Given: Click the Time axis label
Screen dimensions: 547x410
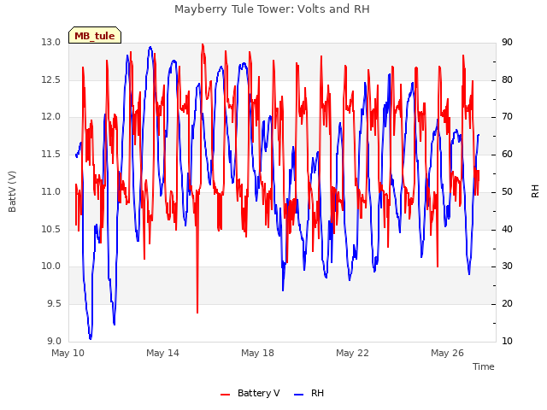Looking at the screenshot, I should [483, 366].
